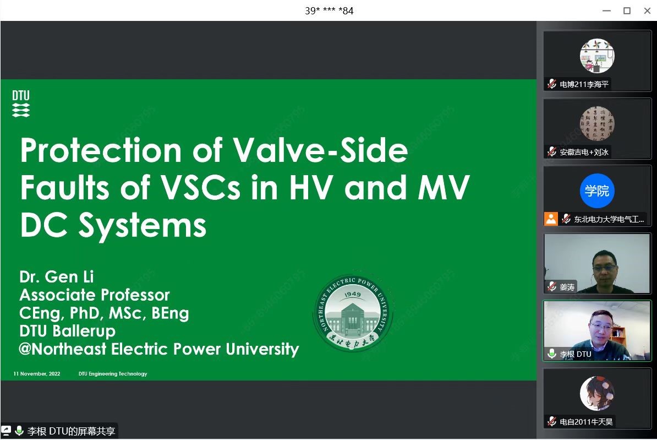This screenshot has width=657, height=440.
Task: Click the screen share icon at bottom left
Action: point(6,431)
